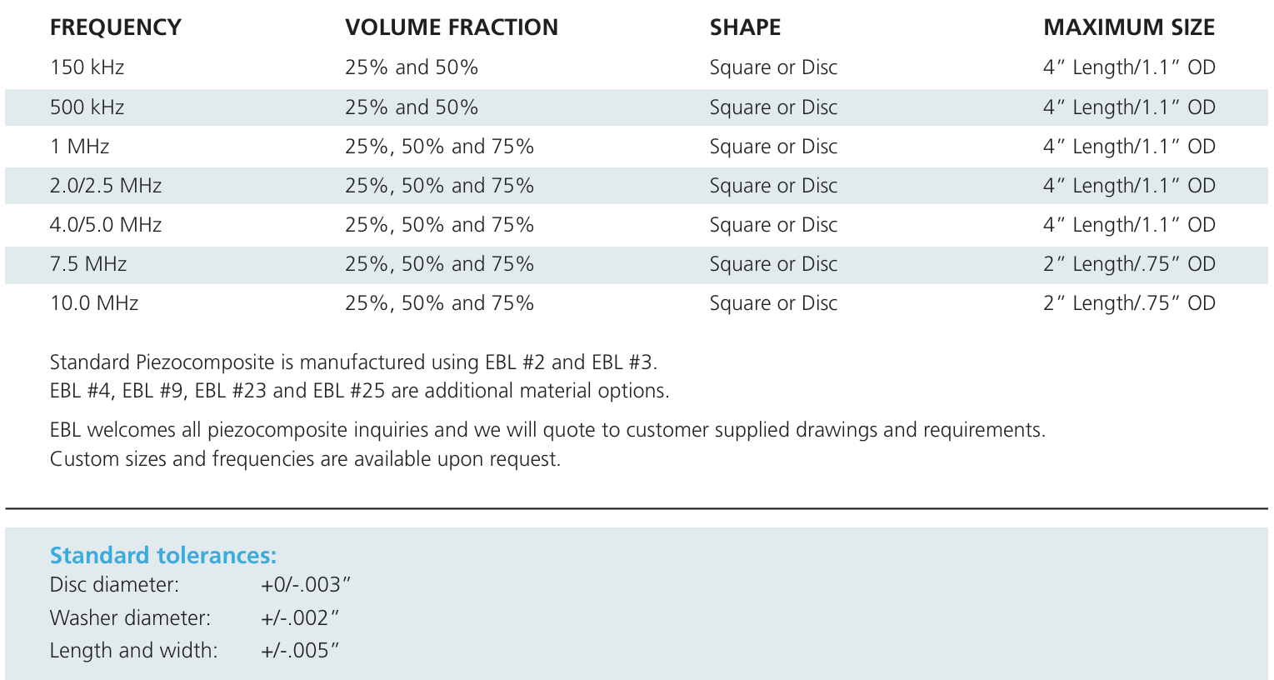The height and width of the screenshot is (680, 1274).
Task: Click the Disc diameter tolerance value
Action: pos(306,585)
